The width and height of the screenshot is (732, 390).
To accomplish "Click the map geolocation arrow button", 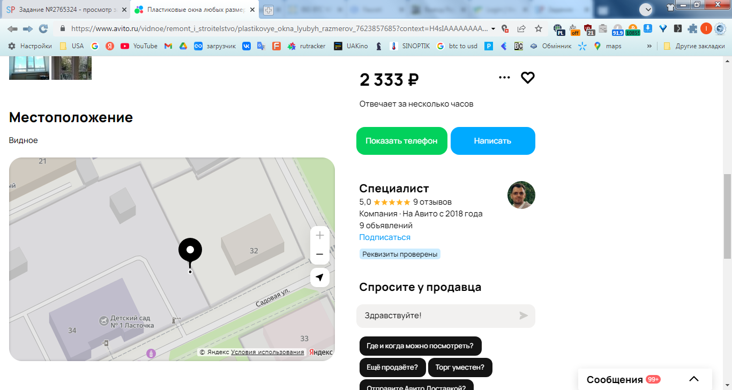I will (320, 277).
